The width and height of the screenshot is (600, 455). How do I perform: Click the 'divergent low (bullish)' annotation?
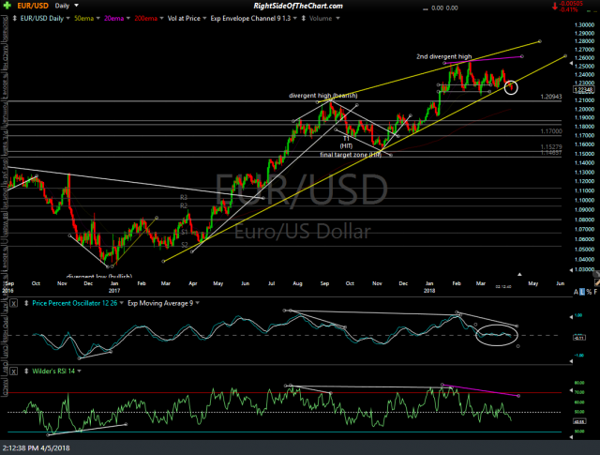[x=99, y=276]
